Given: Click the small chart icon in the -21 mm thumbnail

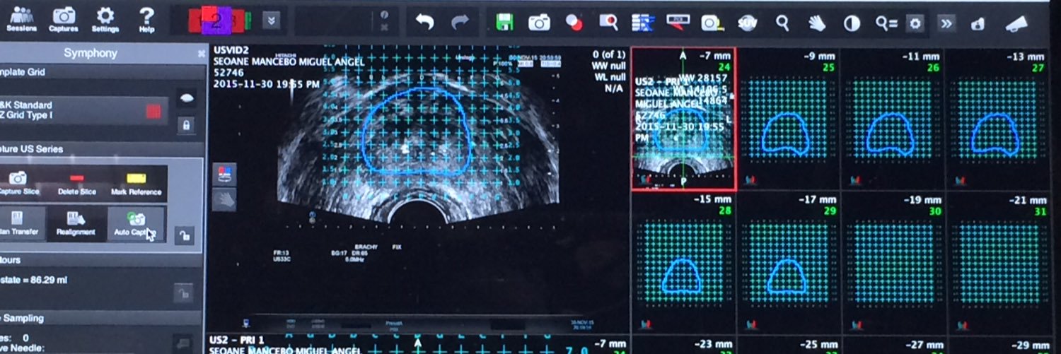Looking at the screenshot, I should (960, 324).
